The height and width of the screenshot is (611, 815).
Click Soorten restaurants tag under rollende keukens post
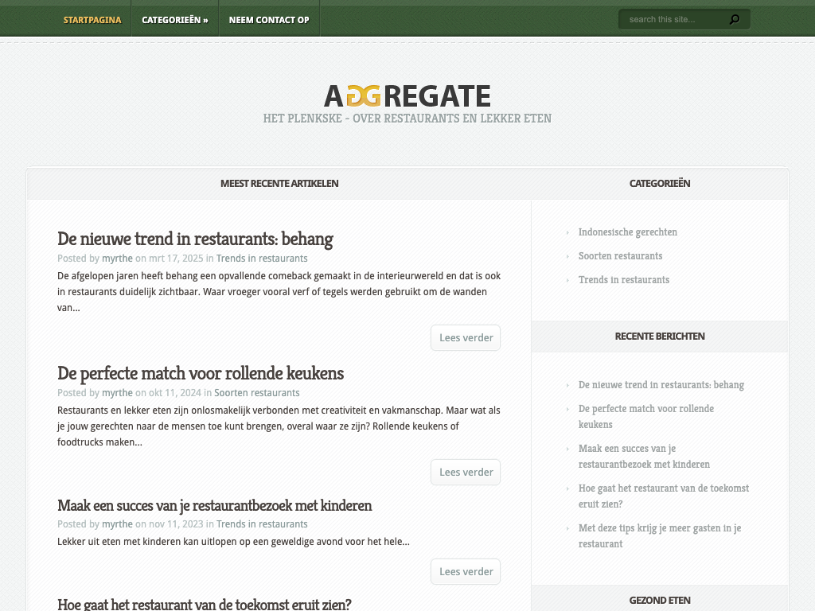tap(256, 393)
